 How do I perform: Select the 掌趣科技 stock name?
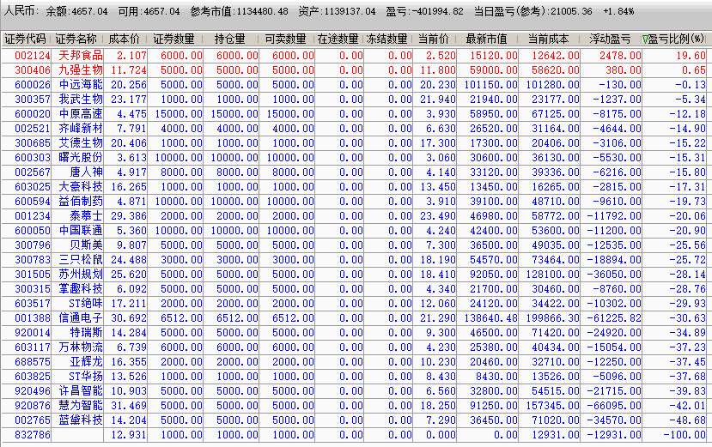click(x=81, y=289)
